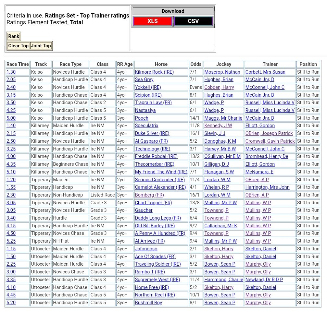Open trainer Corbett, Mrs Susan
The width and height of the screenshot is (327, 312).
click(265, 72)
